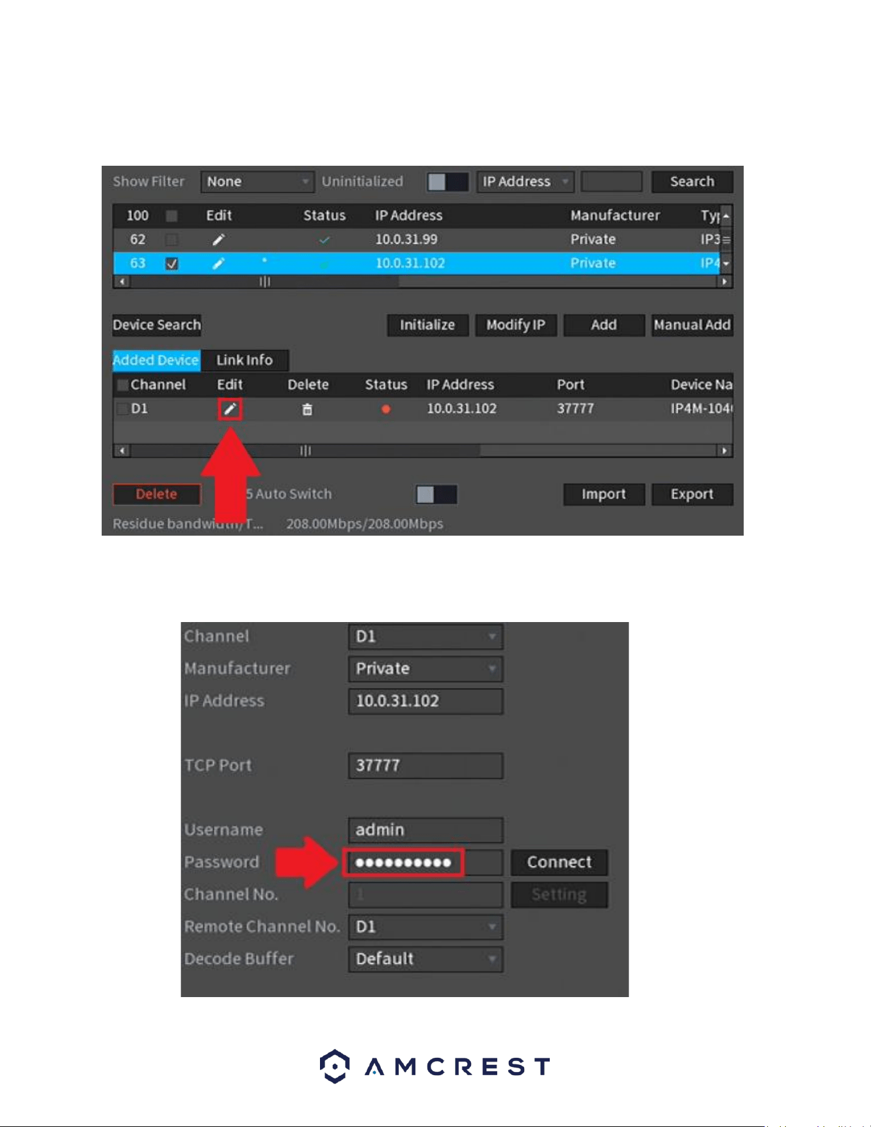
Task: Switch to the Link Info tab
Action: [x=244, y=360]
